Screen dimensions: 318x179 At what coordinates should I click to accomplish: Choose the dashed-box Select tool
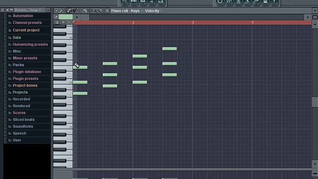click(89, 10)
